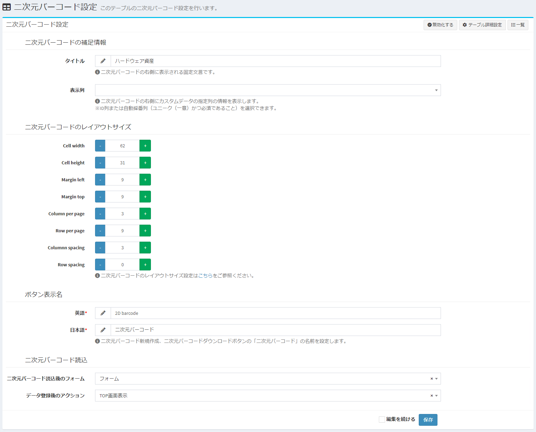
Task: Click the 保存 save button
Action: [428, 420]
